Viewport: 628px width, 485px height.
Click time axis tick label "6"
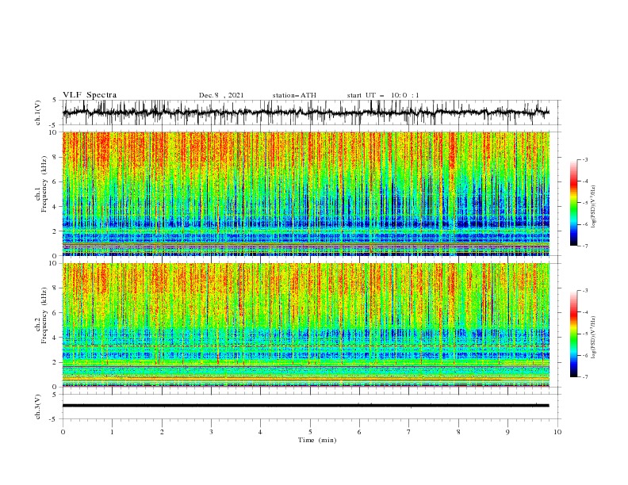pyautogui.click(x=360, y=432)
